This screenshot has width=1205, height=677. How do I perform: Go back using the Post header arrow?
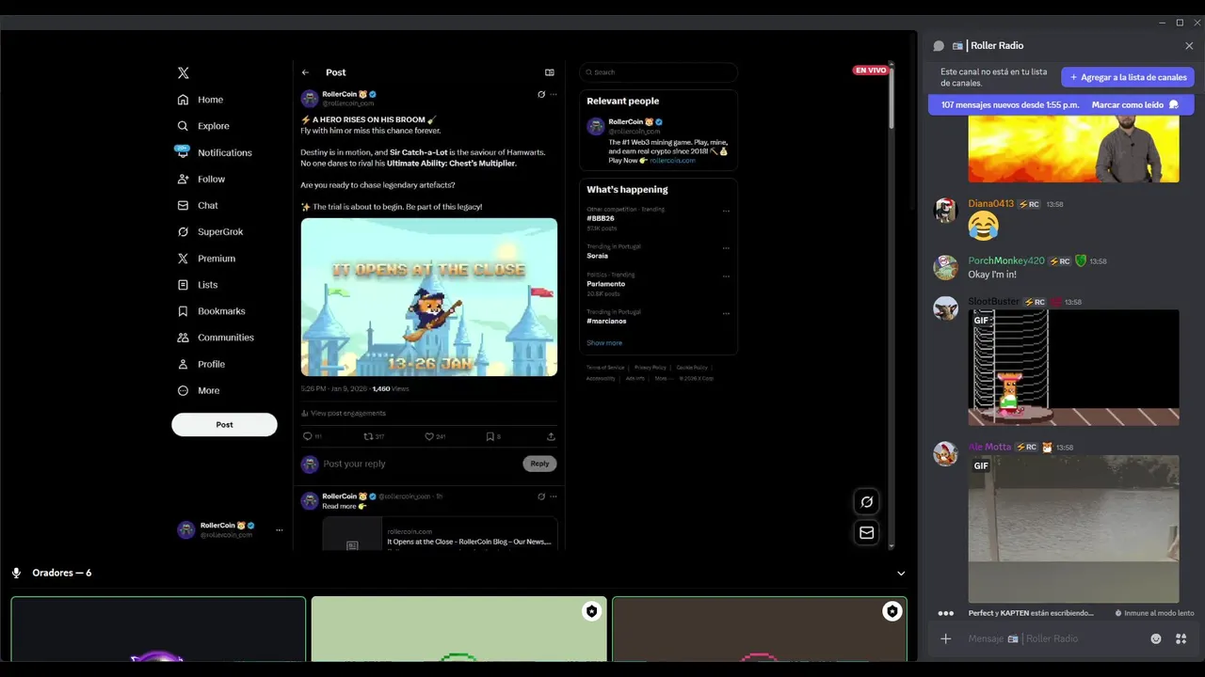pyautogui.click(x=305, y=72)
